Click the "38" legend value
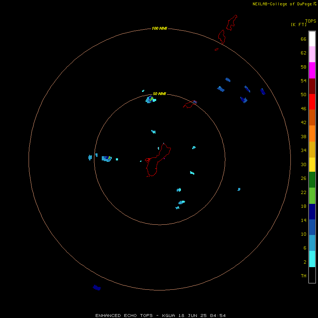The height and width of the screenshot is (318, 318). point(304,137)
